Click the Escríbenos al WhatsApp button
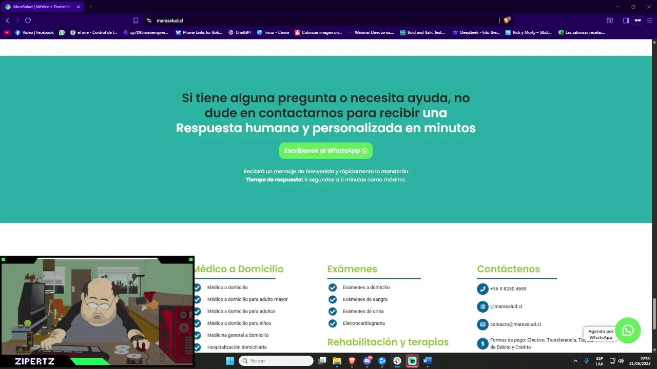Image resolution: width=657 pixels, height=369 pixels. [326, 151]
